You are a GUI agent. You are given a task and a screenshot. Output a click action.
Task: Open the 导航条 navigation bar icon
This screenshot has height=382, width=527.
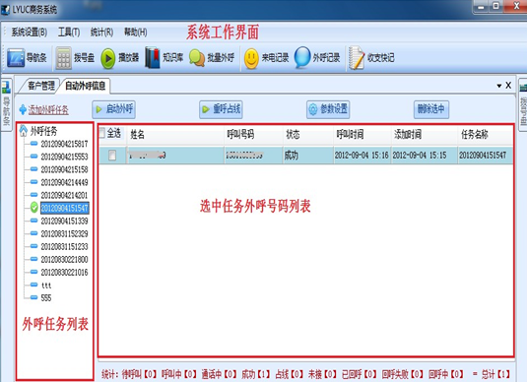pos(16,58)
